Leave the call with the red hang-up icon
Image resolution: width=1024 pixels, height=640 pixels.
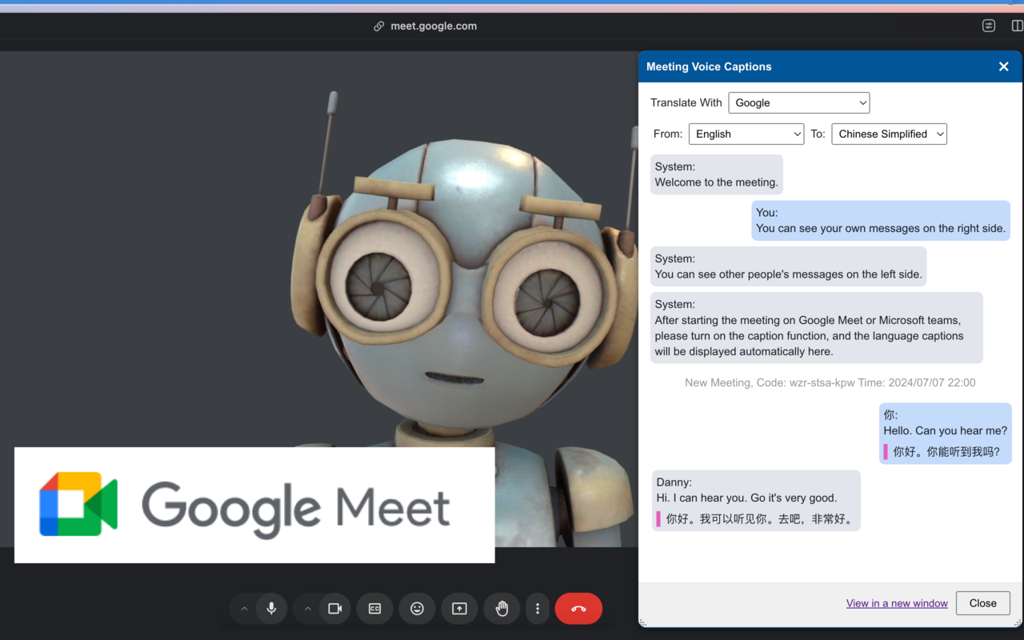point(578,608)
